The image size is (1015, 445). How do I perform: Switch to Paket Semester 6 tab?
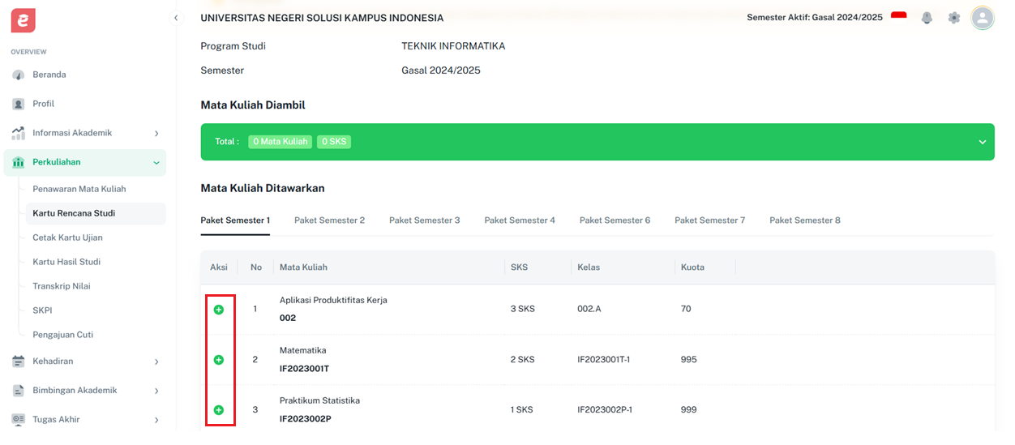(x=615, y=220)
